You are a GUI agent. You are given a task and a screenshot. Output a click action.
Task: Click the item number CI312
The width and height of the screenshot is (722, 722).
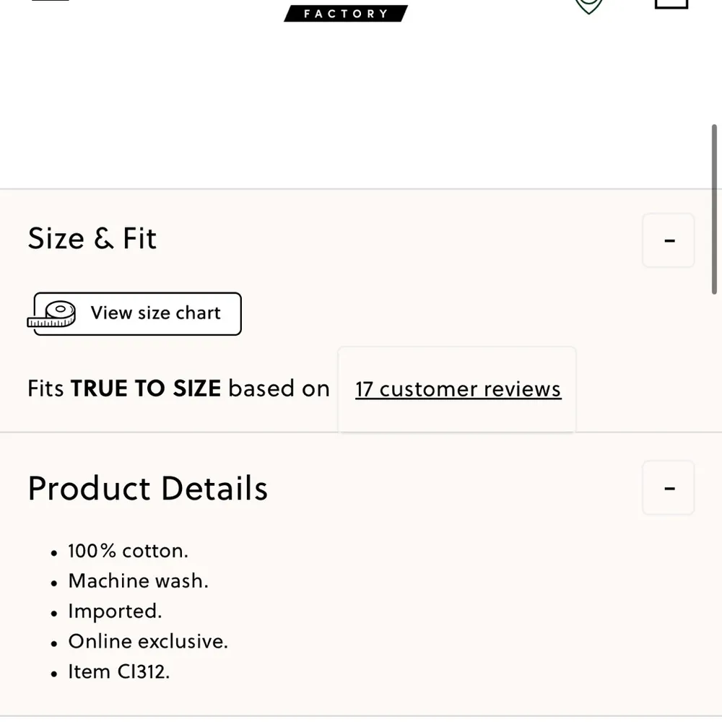pyautogui.click(x=118, y=672)
